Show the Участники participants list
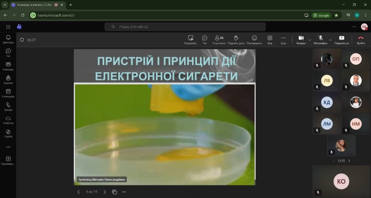 (x=219, y=39)
